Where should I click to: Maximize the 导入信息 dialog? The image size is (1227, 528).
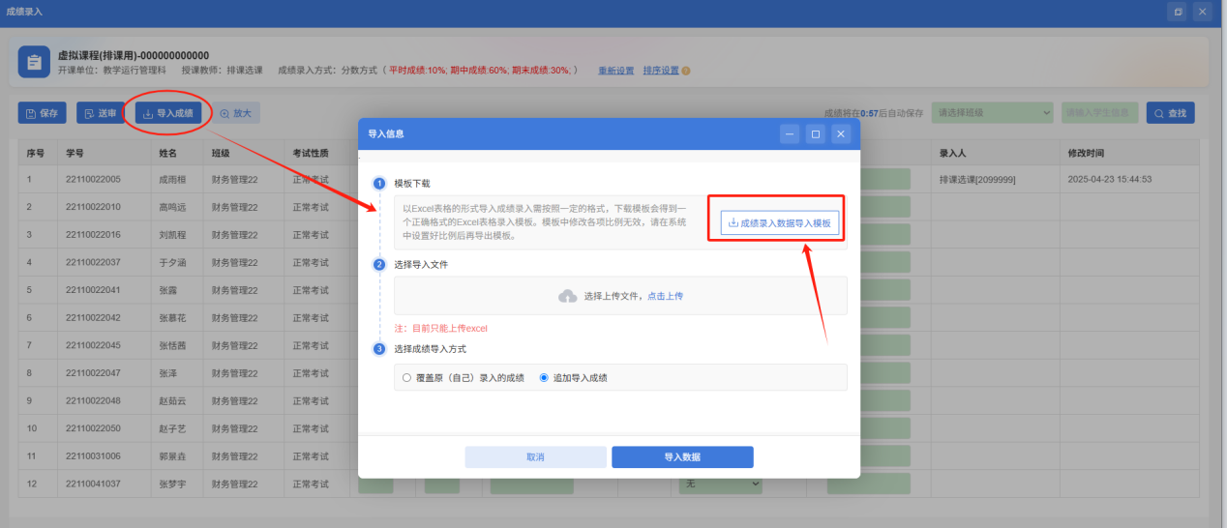point(816,134)
